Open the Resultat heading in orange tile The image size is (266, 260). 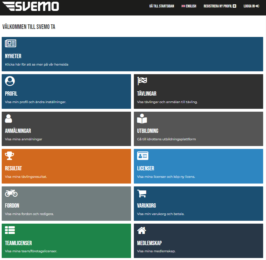pos(13,168)
